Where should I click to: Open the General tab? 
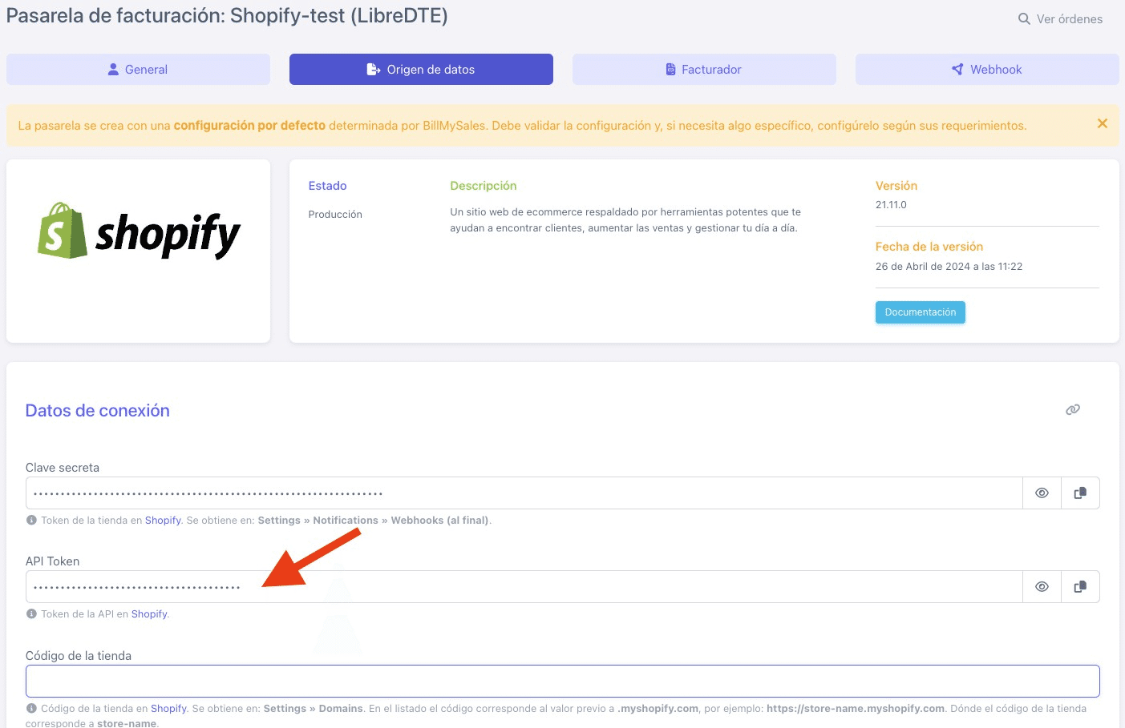138,69
